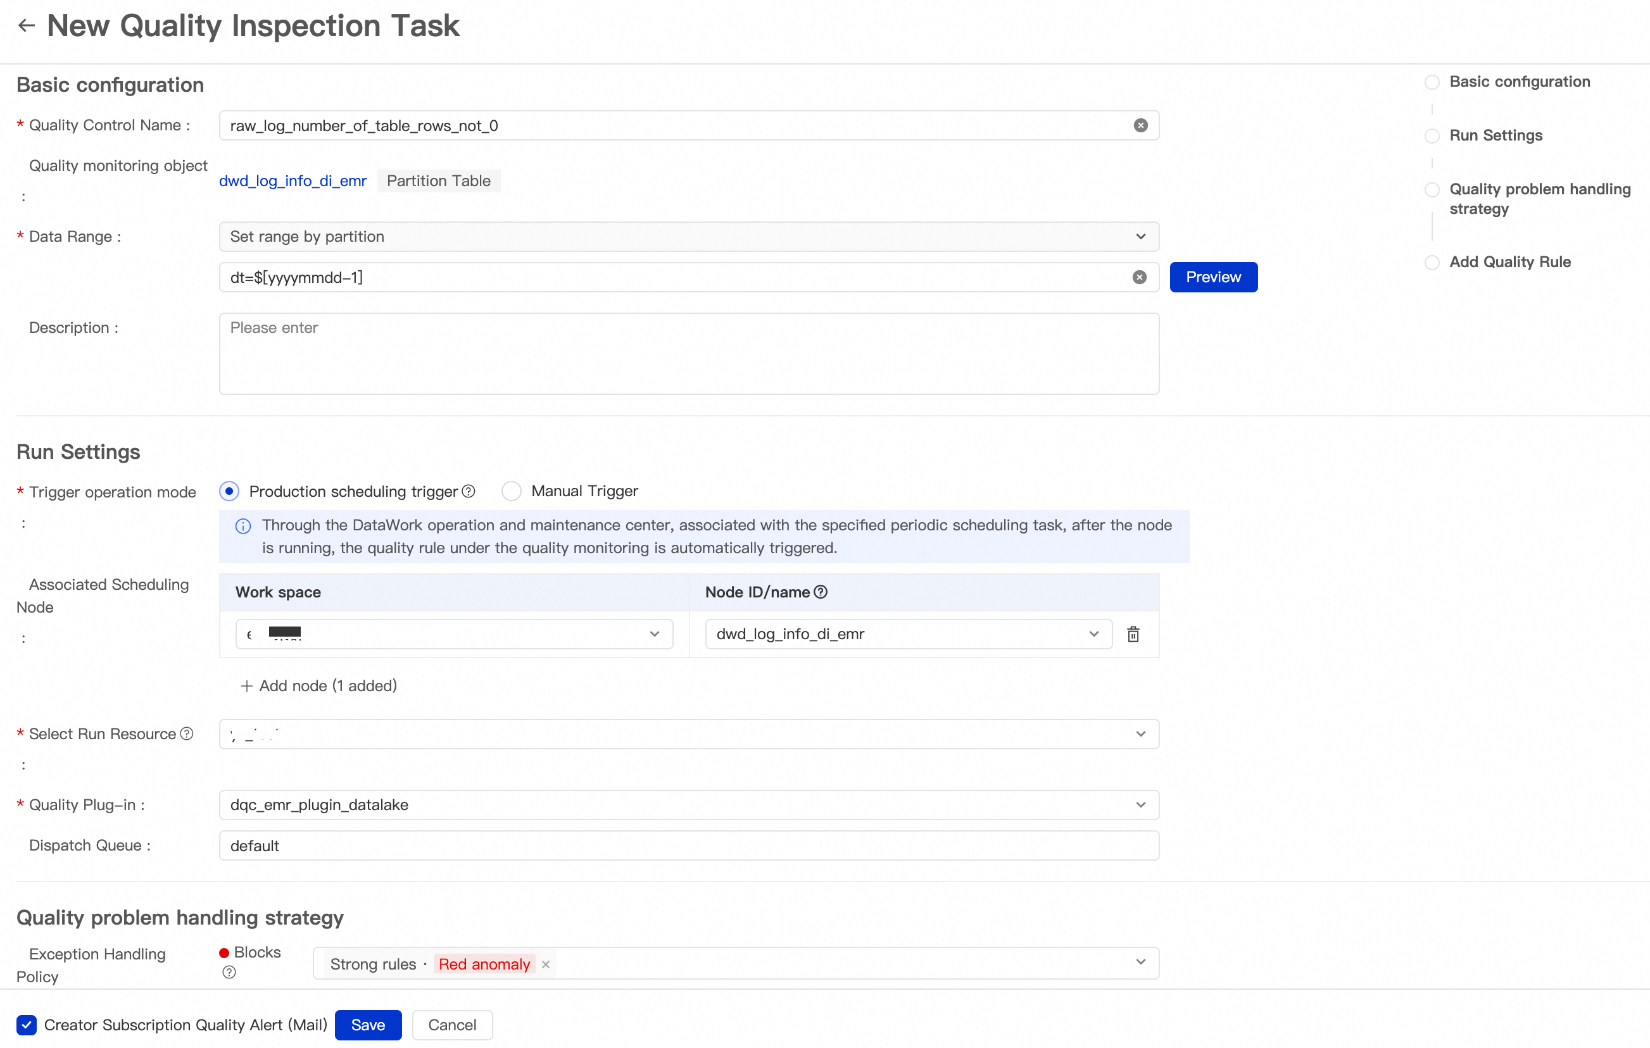Click help icon beside Node ID/name header

coord(820,592)
